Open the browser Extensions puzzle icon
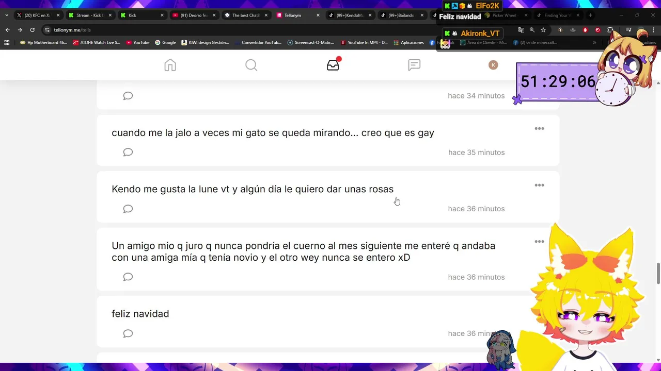Image resolution: width=661 pixels, height=371 pixels. (x=610, y=30)
